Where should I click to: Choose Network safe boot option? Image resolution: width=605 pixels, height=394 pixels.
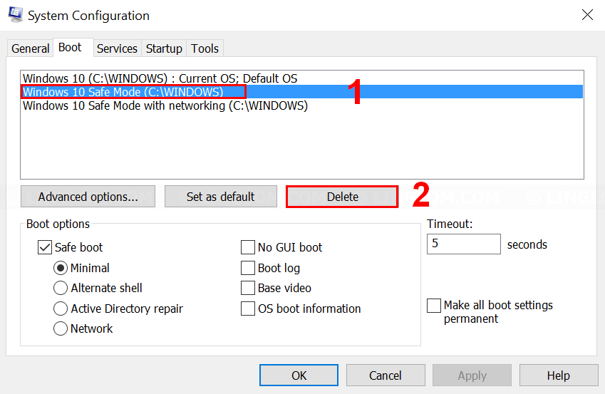[60, 328]
